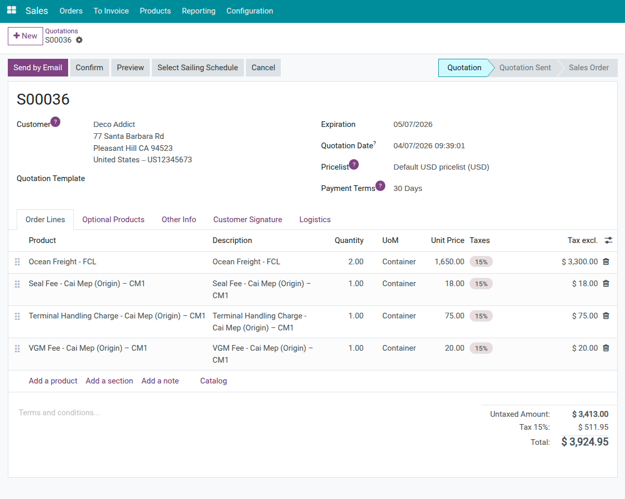Show Pricelist help tooltip icon
Screen dimensions: 625x499
(x=354, y=164)
